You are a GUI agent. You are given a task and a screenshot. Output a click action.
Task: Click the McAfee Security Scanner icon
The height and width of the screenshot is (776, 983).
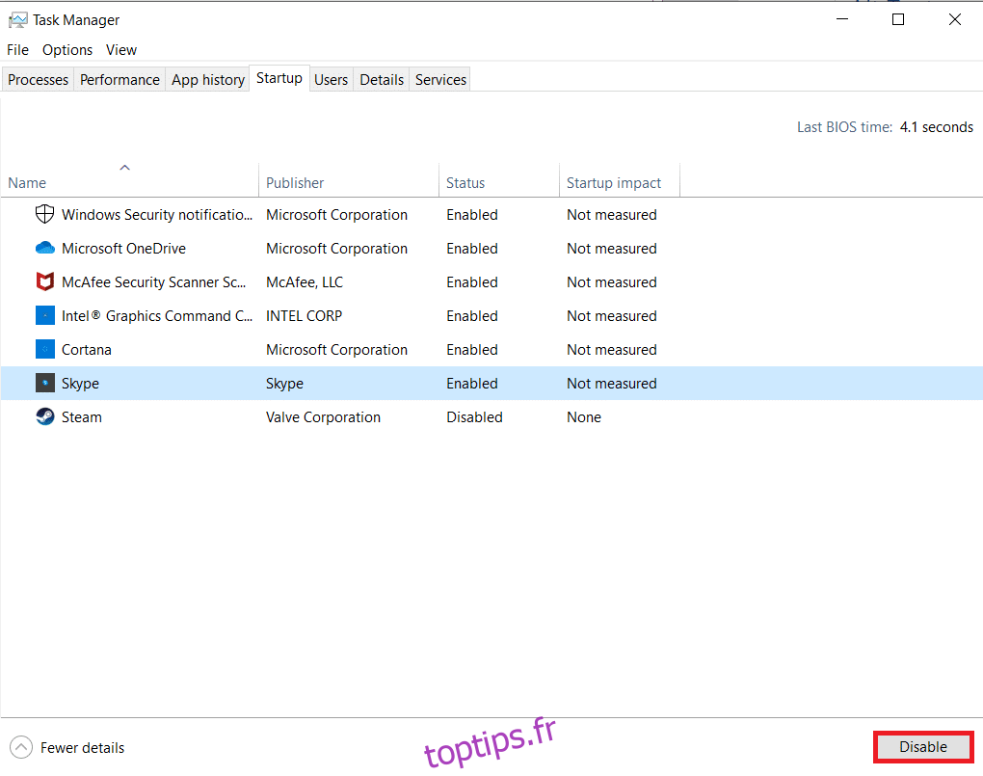[x=44, y=281]
